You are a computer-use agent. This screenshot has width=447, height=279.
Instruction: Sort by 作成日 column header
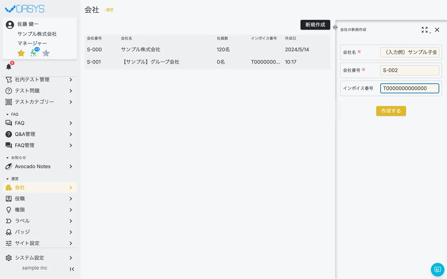tap(291, 38)
